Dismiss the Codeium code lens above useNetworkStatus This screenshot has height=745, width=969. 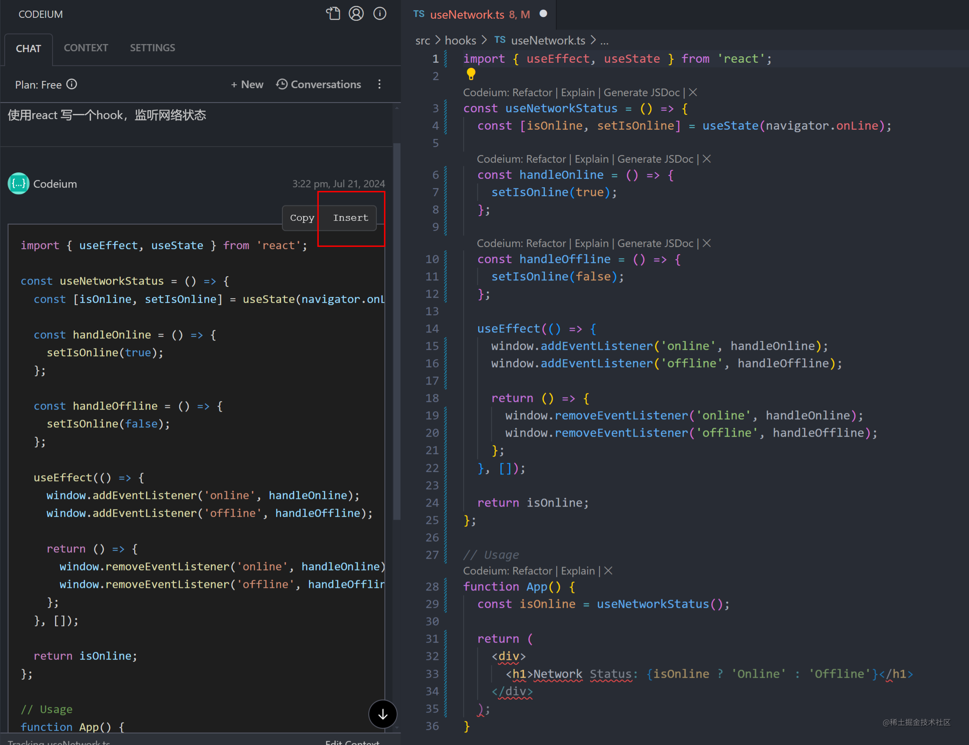click(693, 92)
